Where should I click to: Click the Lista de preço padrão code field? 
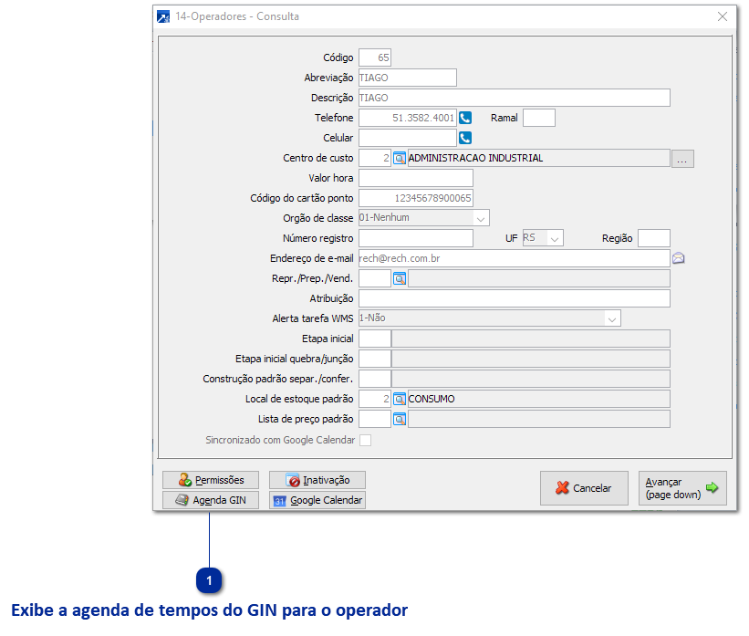tap(375, 419)
